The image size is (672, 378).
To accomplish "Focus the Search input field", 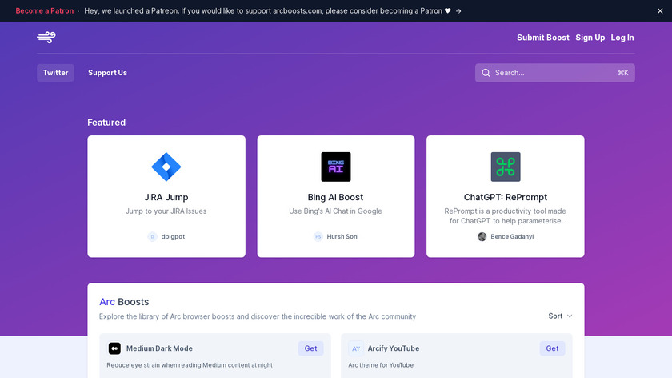I will [x=555, y=73].
